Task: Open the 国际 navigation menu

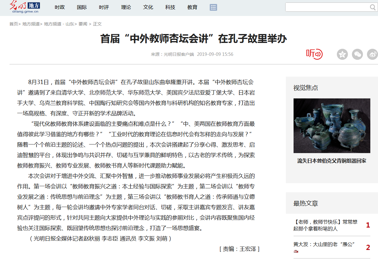Action: pyautogui.click(x=82, y=7)
